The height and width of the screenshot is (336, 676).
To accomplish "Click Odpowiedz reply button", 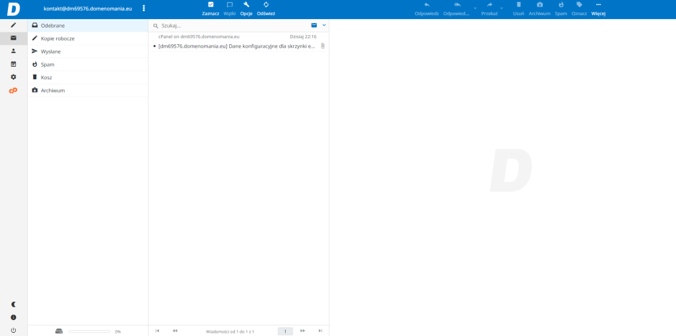I will [x=427, y=9].
